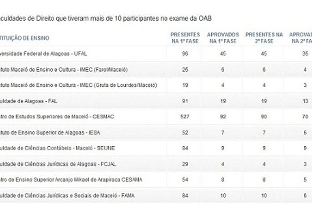Select the value 52 in the IESA row
The width and height of the screenshot is (312, 208).
[x=185, y=132]
